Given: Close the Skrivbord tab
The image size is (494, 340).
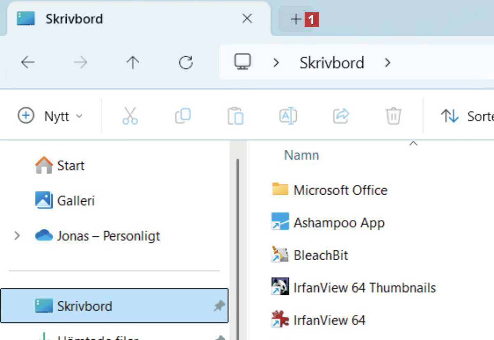Looking at the screenshot, I should (x=247, y=19).
